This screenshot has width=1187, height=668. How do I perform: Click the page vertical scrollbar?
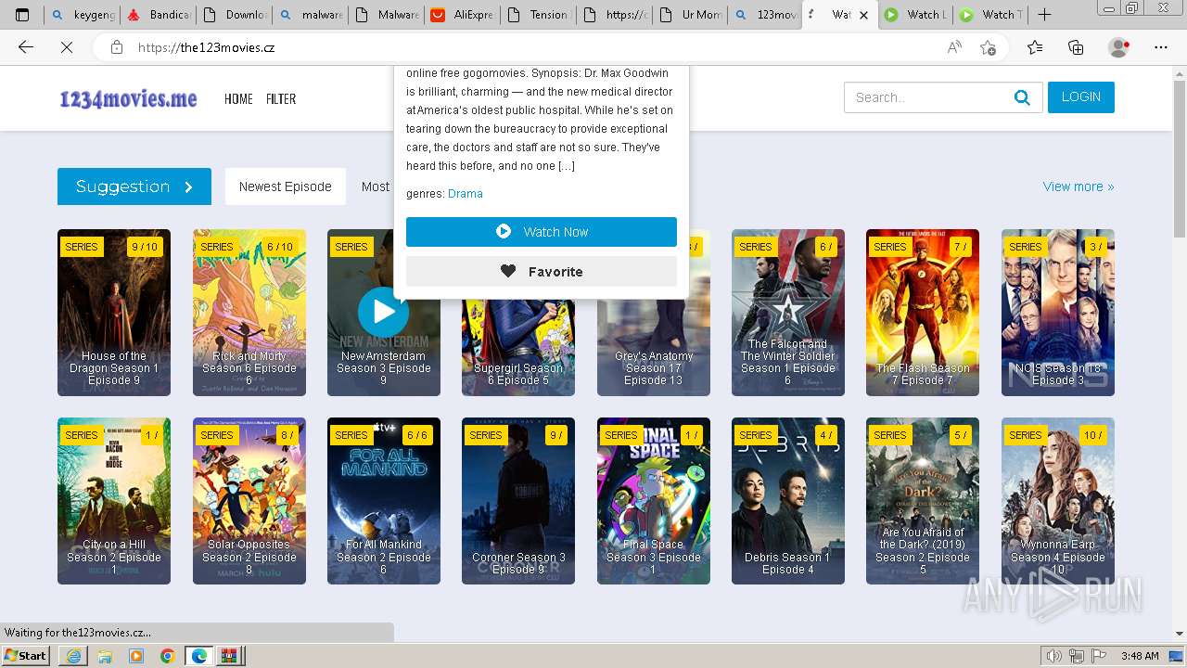tap(1180, 158)
